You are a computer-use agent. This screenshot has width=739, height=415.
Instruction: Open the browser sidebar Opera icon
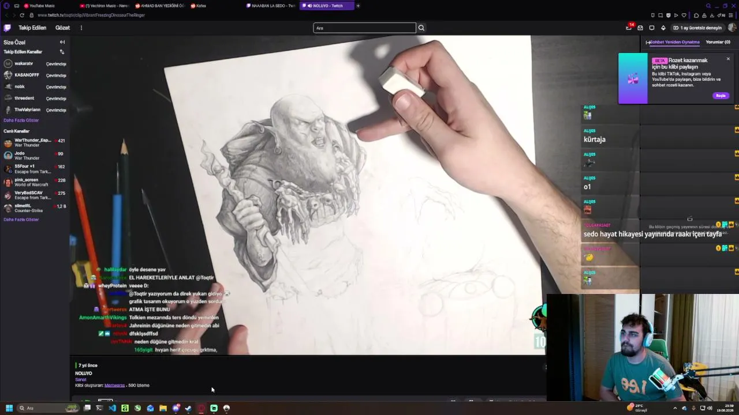coord(6,6)
